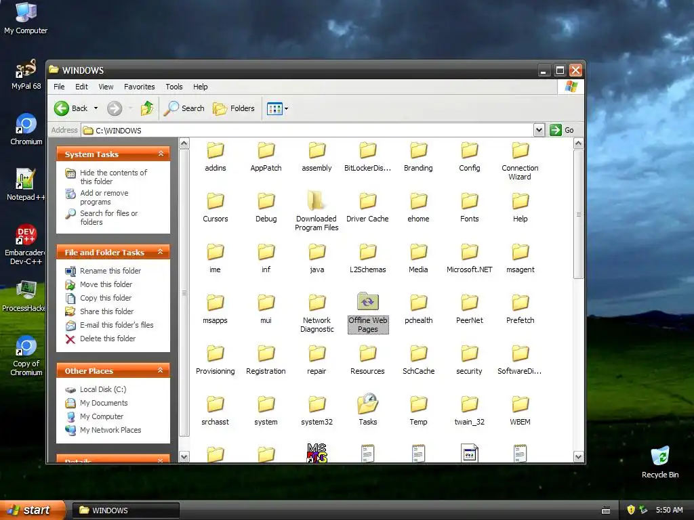Screen dimensions: 694x520
Task: Open the Tools menu
Action: (174, 87)
